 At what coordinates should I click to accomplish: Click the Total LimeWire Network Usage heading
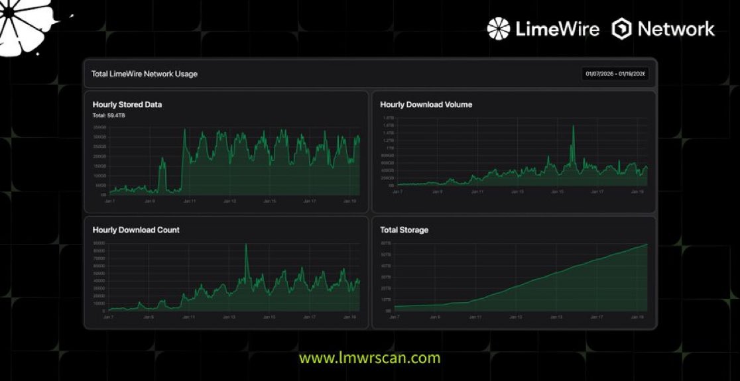pyautogui.click(x=145, y=74)
